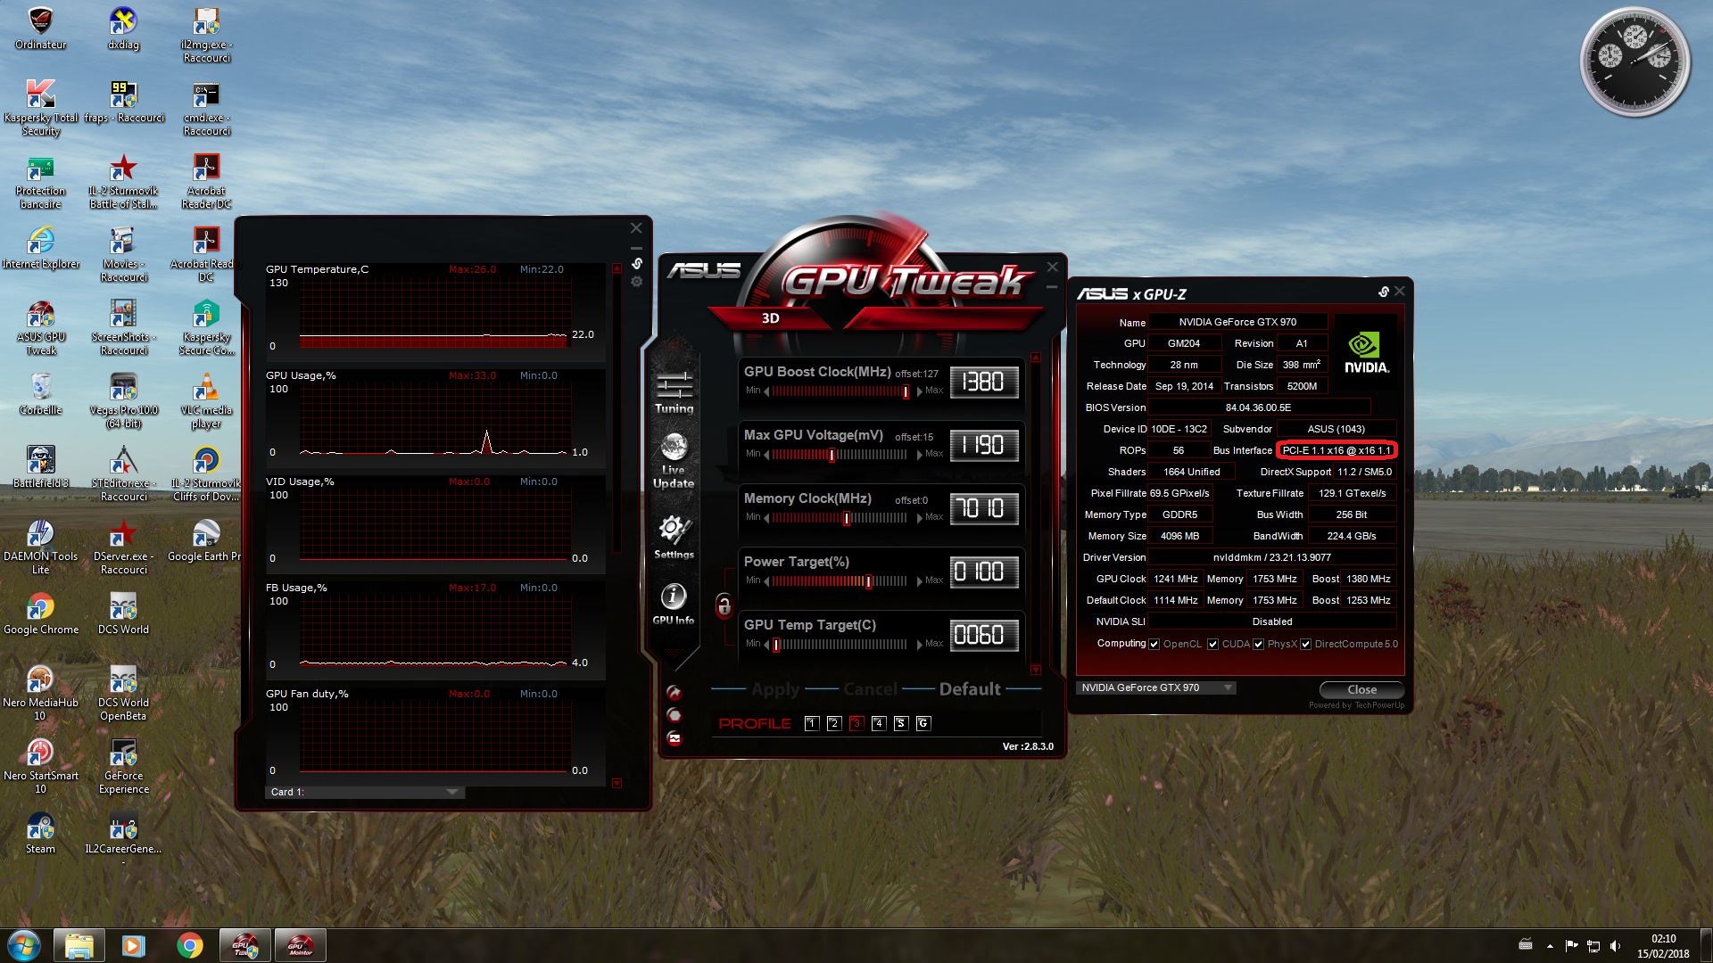The width and height of the screenshot is (1713, 963).
Task: Click the NVIDIA logo in GPU-Z
Action: (x=1366, y=353)
